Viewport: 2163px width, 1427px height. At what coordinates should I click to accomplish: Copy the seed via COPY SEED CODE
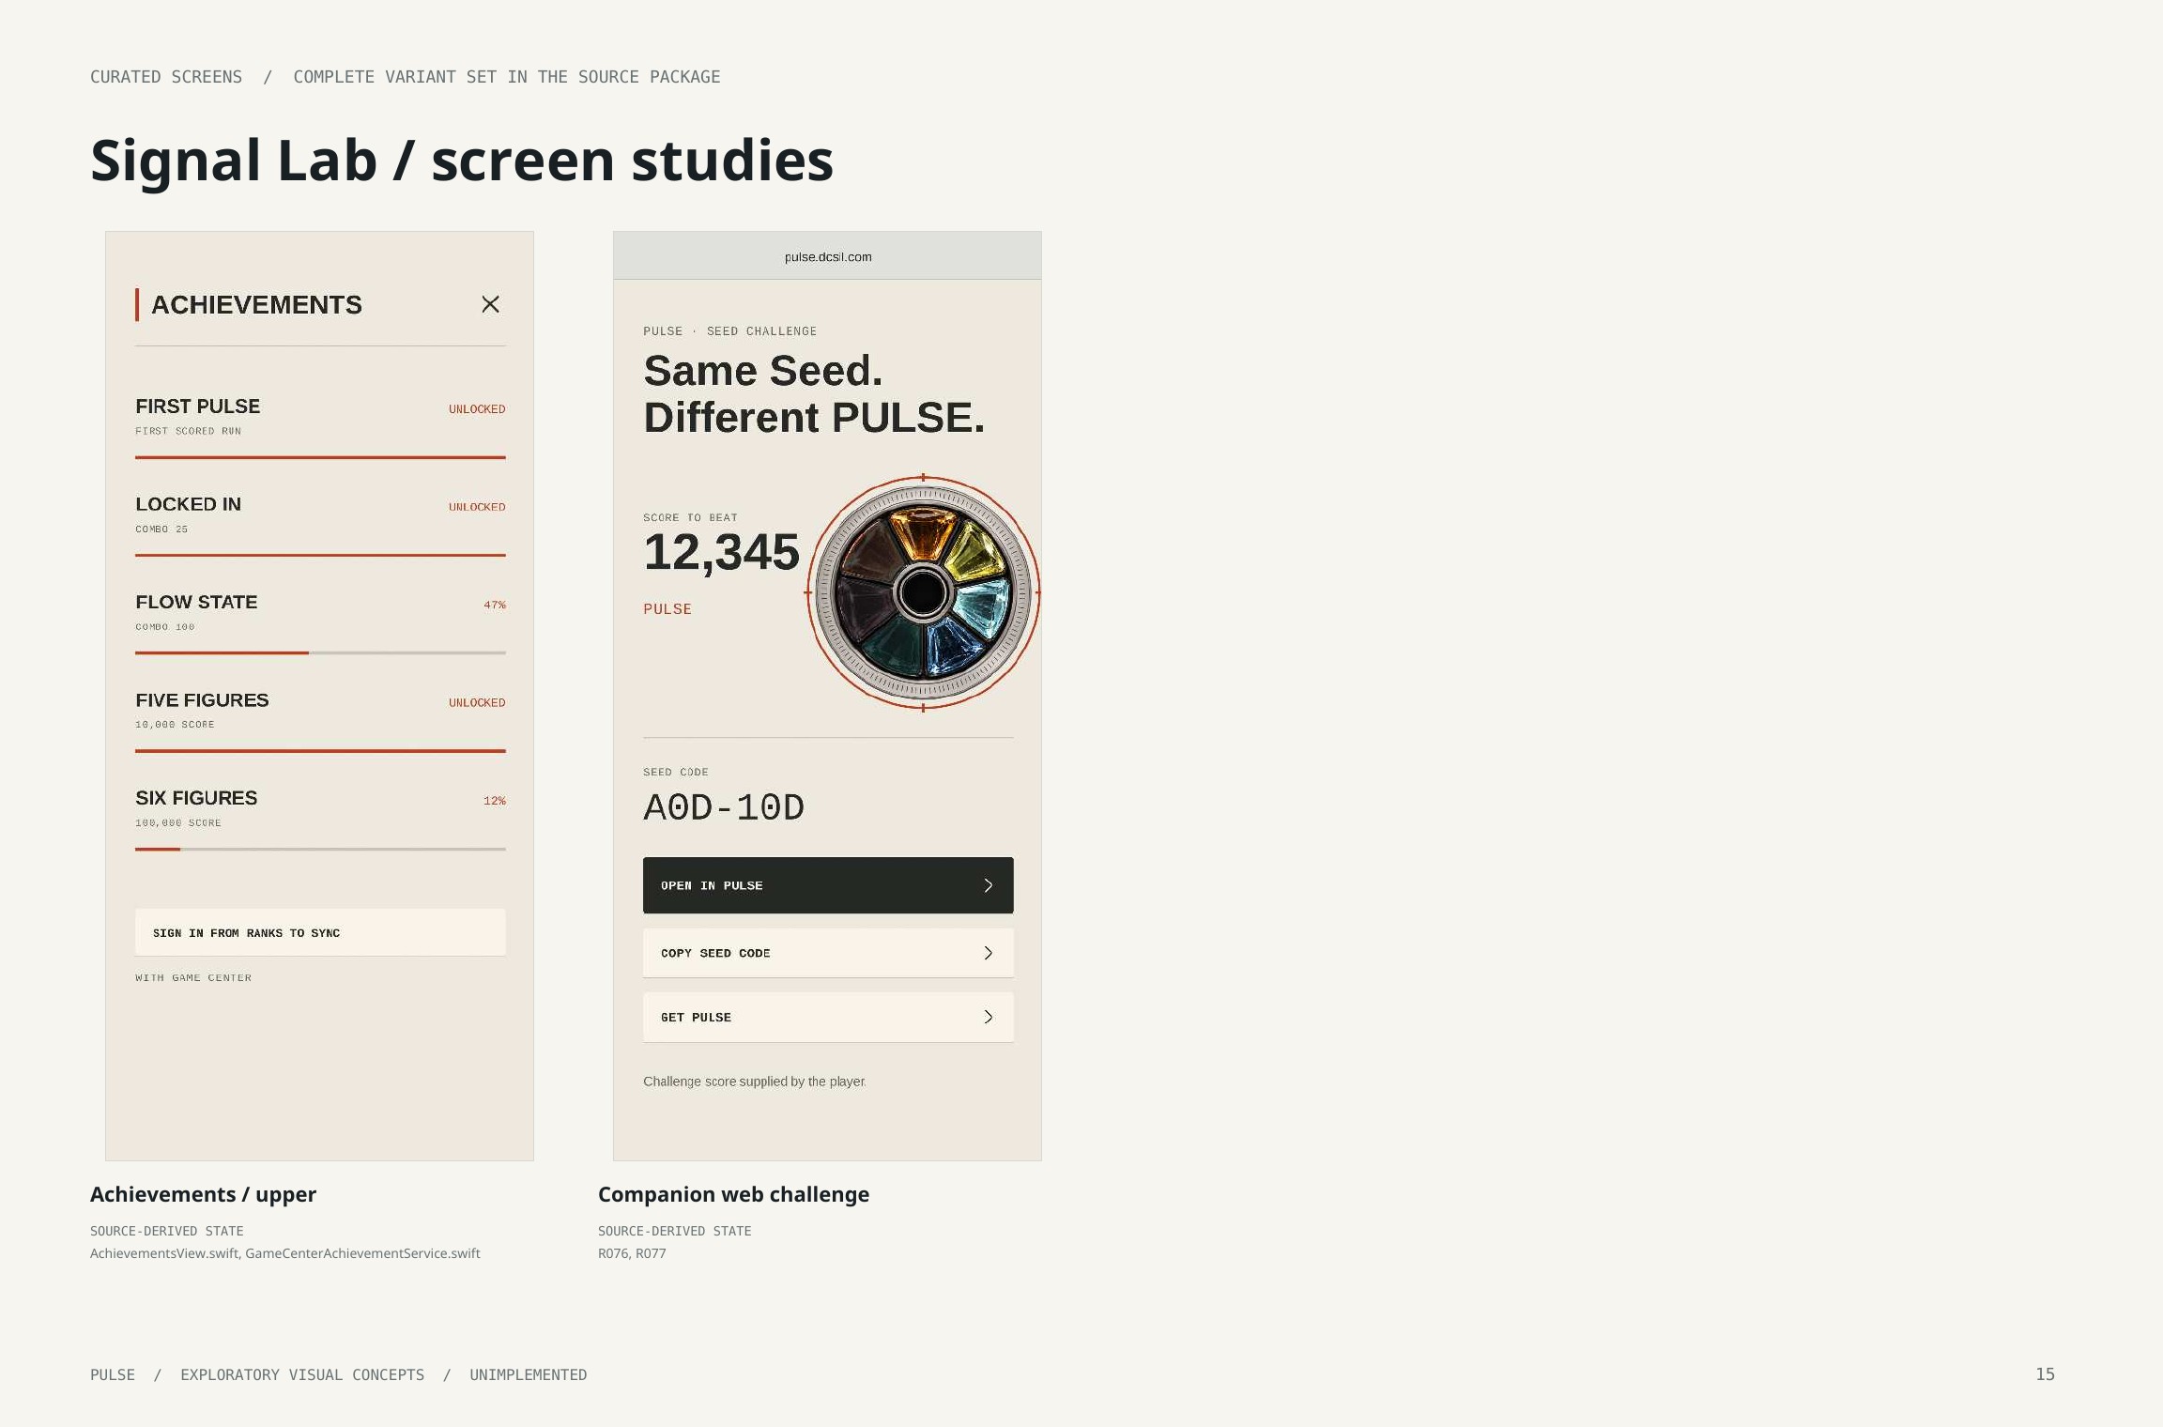(x=828, y=953)
